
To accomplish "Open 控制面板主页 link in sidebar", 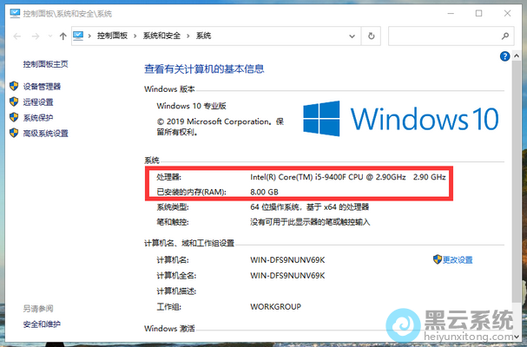I will (x=45, y=64).
